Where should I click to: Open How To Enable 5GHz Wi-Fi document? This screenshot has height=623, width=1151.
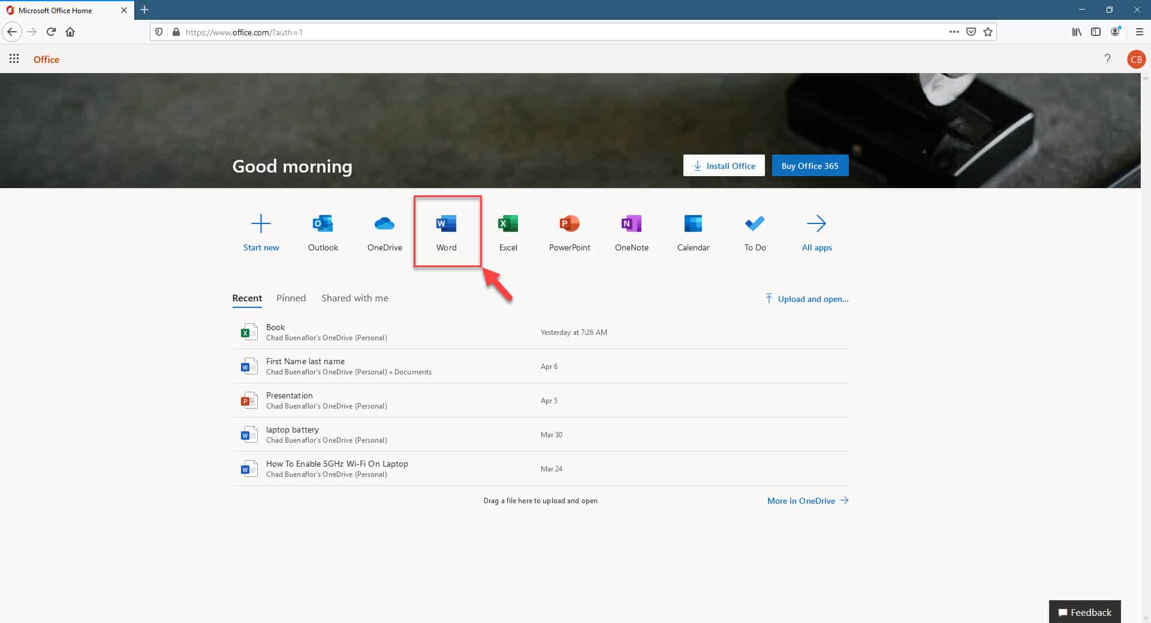pyautogui.click(x=540, y=469)
